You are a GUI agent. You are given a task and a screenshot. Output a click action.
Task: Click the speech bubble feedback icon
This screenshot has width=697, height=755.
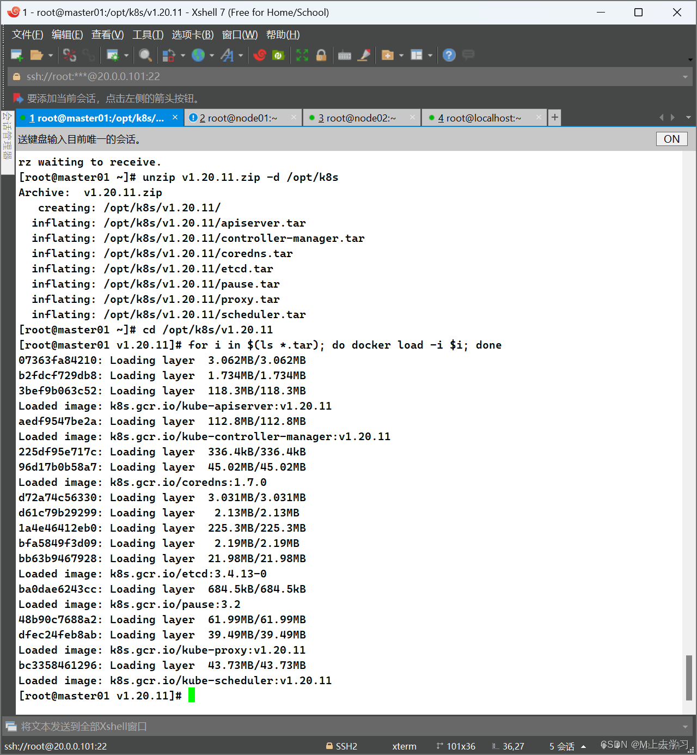pyautogui.click(x=468, y=54)
